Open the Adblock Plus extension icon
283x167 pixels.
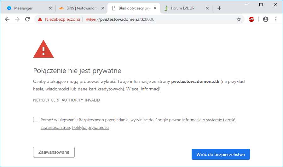(251, 19)
